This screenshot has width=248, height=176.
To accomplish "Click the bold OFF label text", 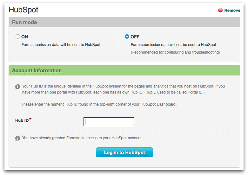I will coord(135,37).
